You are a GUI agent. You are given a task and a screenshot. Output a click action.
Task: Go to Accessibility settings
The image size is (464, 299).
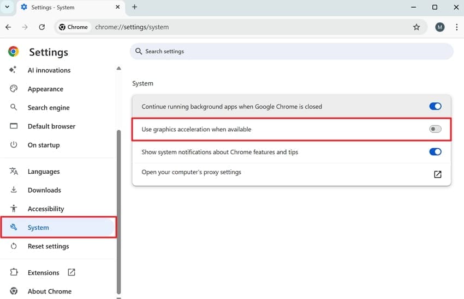point(46,209)
